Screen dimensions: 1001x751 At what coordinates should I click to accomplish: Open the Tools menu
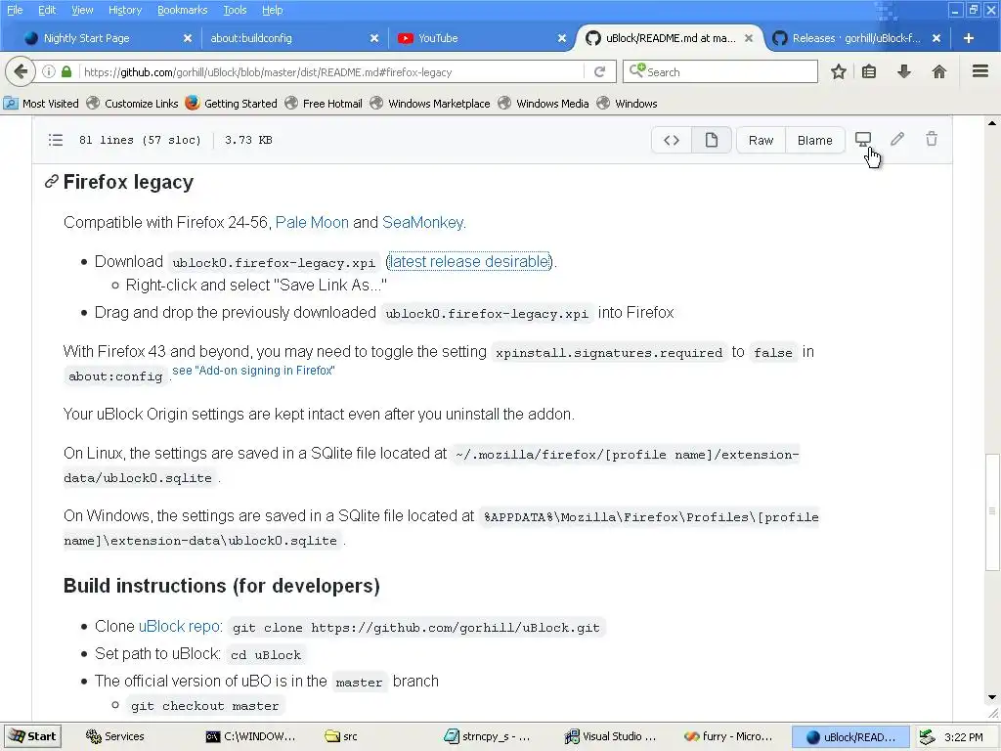(235, 10)
